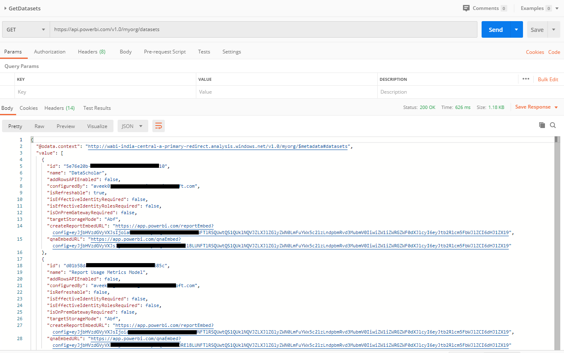Toggle the line wrap icon
Image resolution: width=564 pixels, height=353 pixels.
[159, 126]
